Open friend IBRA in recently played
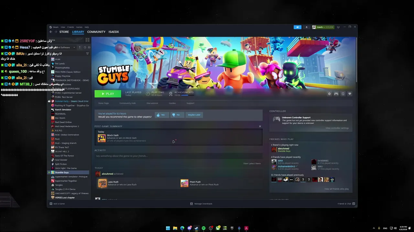The image size is (414, 232). [280, 160]
